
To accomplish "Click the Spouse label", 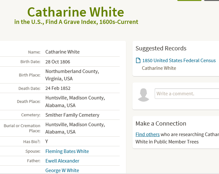I will pyautogui.click(x=33, y=151).
